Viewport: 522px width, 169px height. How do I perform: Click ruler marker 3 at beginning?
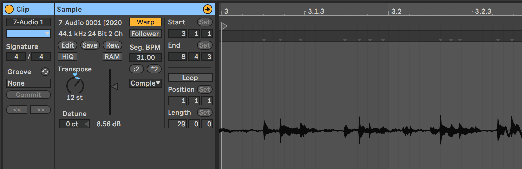pos(226,11)
